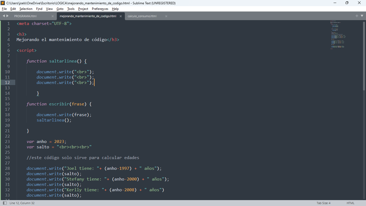
Task: Click the vertical scrollbar thumb
Action: [364, 56]
